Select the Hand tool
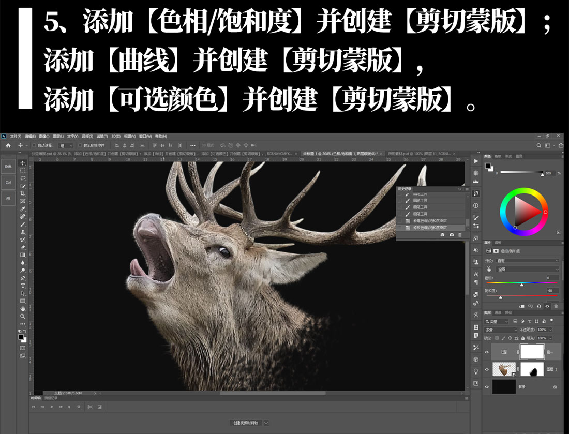 tap(22, 308)
